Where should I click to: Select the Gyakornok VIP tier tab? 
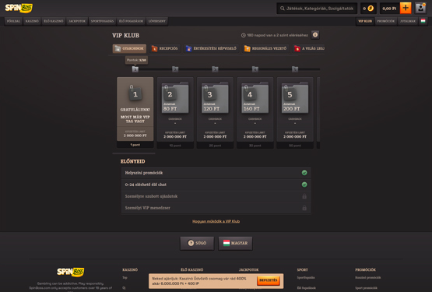click(x=129, y=48)
